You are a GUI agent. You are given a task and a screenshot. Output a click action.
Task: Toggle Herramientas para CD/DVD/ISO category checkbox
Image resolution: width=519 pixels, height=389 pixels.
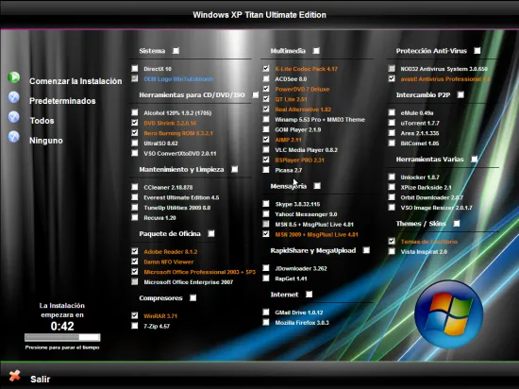pyautogui.click(x=255, y=95)
